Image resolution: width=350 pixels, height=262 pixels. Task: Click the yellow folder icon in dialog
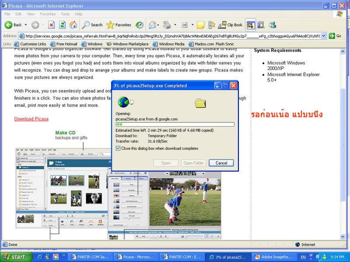tap(200, 103)
